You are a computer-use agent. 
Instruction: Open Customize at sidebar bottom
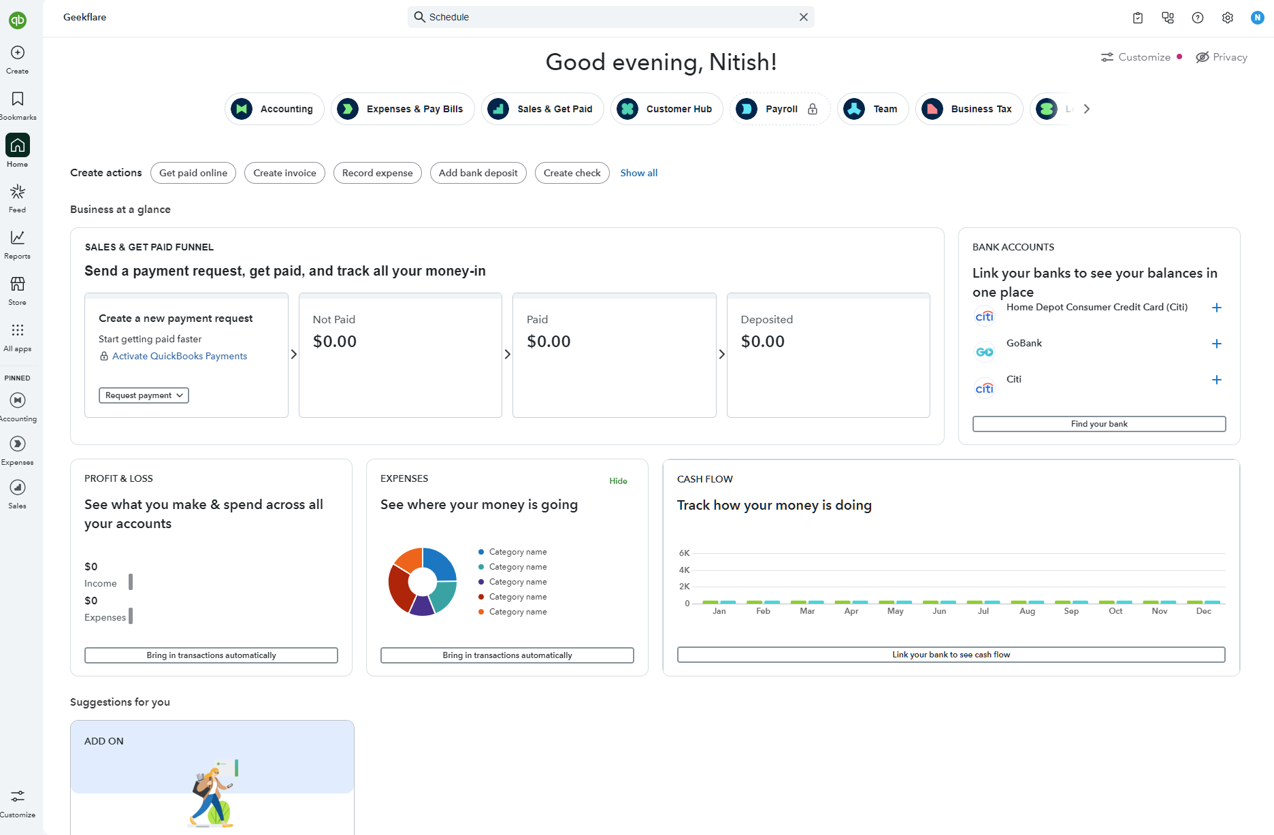(18, 803)
